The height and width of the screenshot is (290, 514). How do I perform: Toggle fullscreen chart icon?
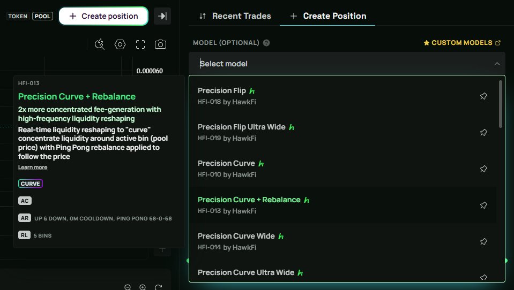[140, 44]
